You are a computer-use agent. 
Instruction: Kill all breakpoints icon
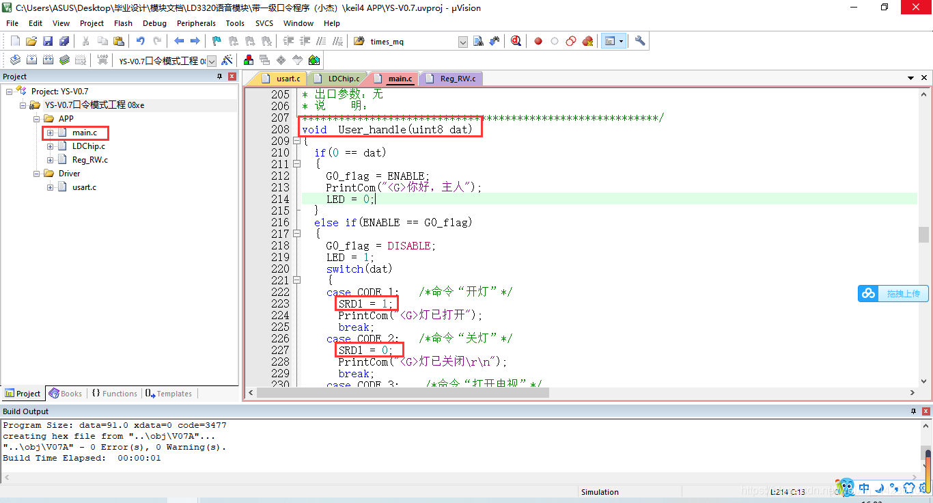pos(587,41)
